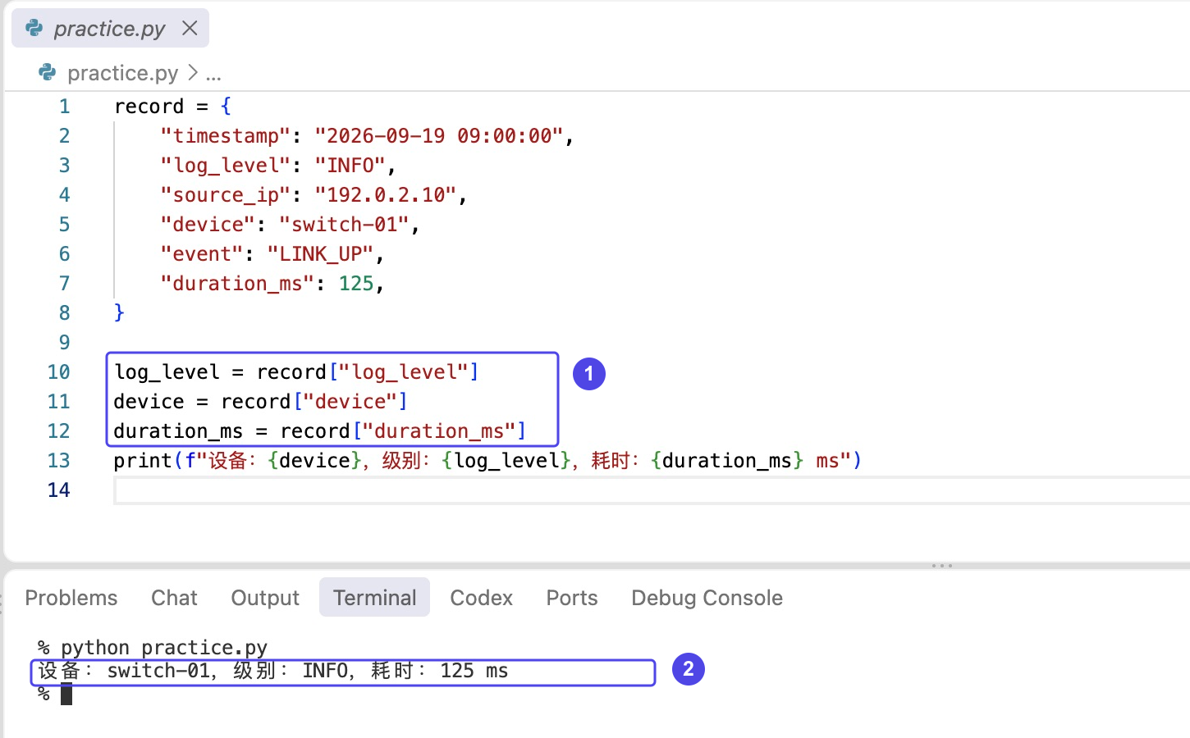Viewport: 1190px width, 738px height.
Task: Switch to the Output panel tab
Action: [x=265, y=598]
